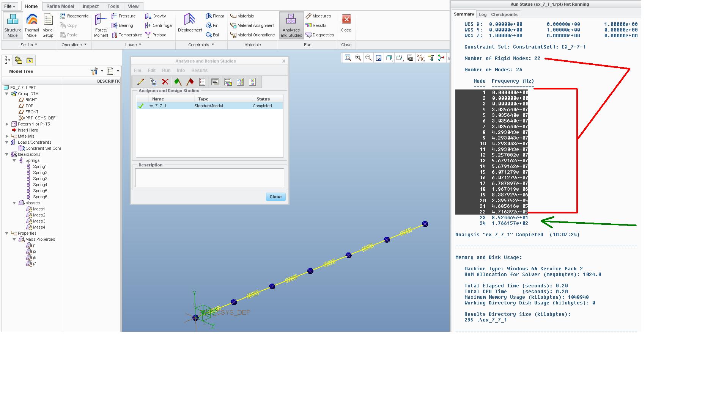Image resolution: width=705 pixels, height=403 pixels.
Task: Apply a Temperature load
Action: (127, 35)
